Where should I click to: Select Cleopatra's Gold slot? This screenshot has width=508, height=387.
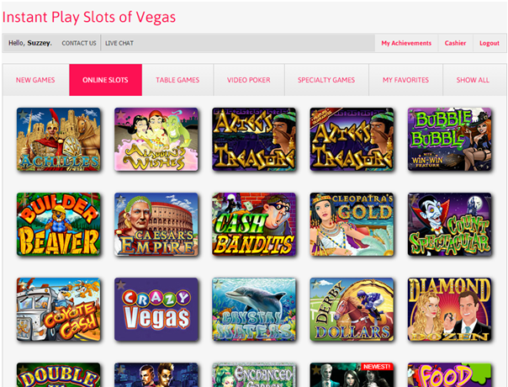(352, 225)
